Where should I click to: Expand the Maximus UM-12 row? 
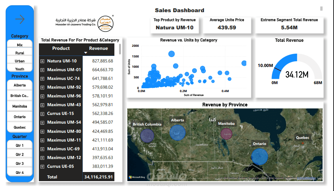click(x=42, y=158)
